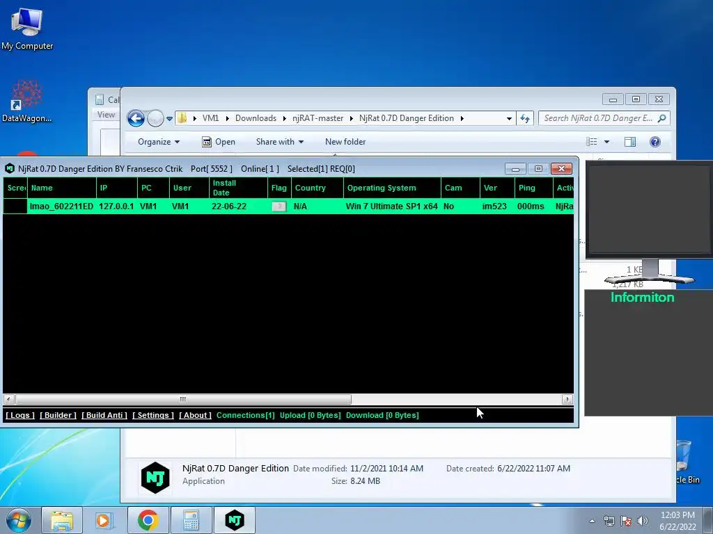Click the NjRat taskbar icon
Image resolution: width=713 pixels, height=534 pixels.
point(235,520)
